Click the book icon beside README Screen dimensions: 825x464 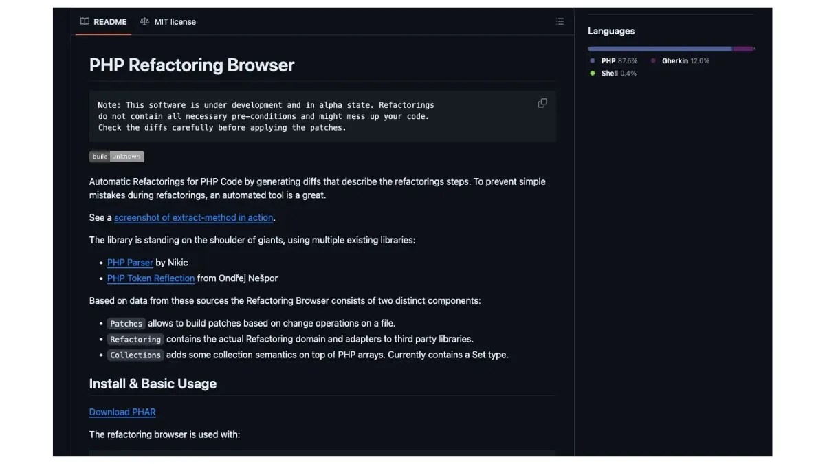point(85,22)
